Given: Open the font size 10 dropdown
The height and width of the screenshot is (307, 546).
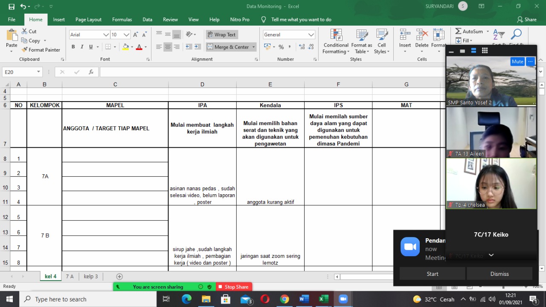Looking at the screenshot, I should (x=126, y=35).
